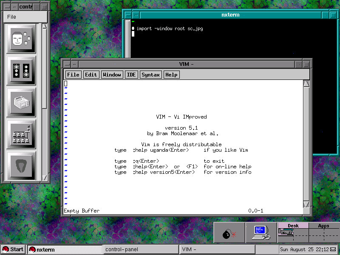
Task: Click 'Vim is freely distributable' text
Action: (181, 144)
